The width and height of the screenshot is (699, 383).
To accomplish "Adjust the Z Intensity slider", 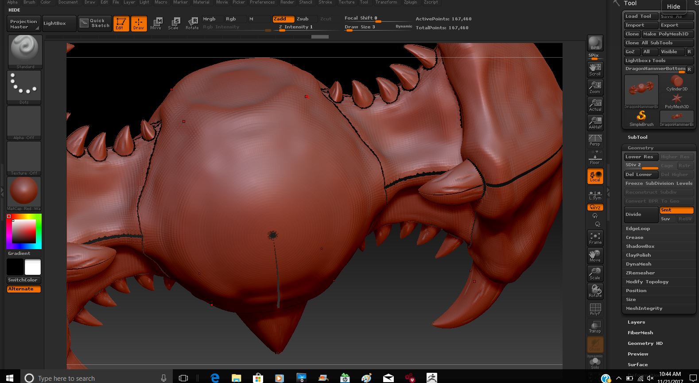I will tap(306, 27).
